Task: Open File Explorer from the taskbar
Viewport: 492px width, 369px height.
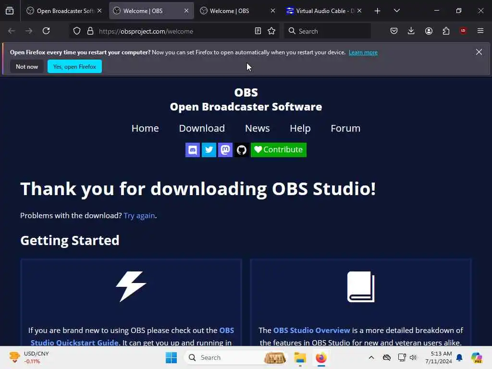Action: click(300, 357)
